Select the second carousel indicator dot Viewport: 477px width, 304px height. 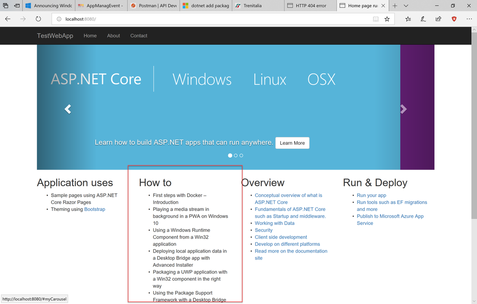point(236,156)
